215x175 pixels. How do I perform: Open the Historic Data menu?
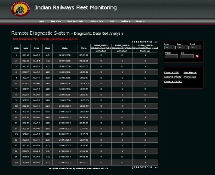pyautogui.click(x=96, y=21)
